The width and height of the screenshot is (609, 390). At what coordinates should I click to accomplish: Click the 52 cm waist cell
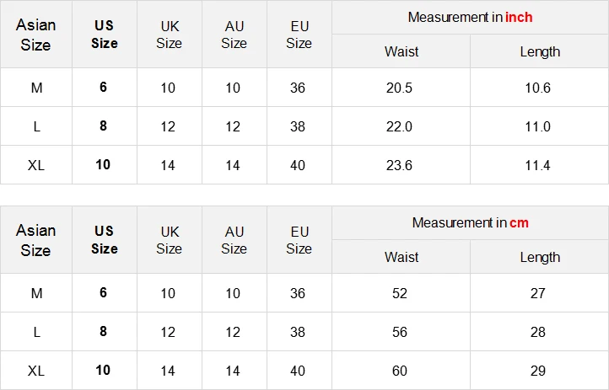(x=400, y=293)
